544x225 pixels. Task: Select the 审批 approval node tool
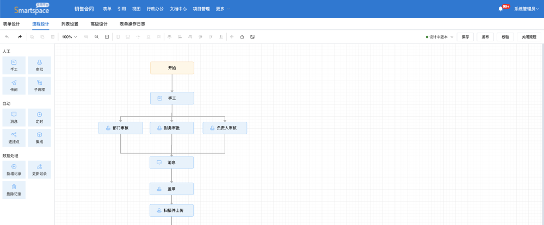pos(39,65)
